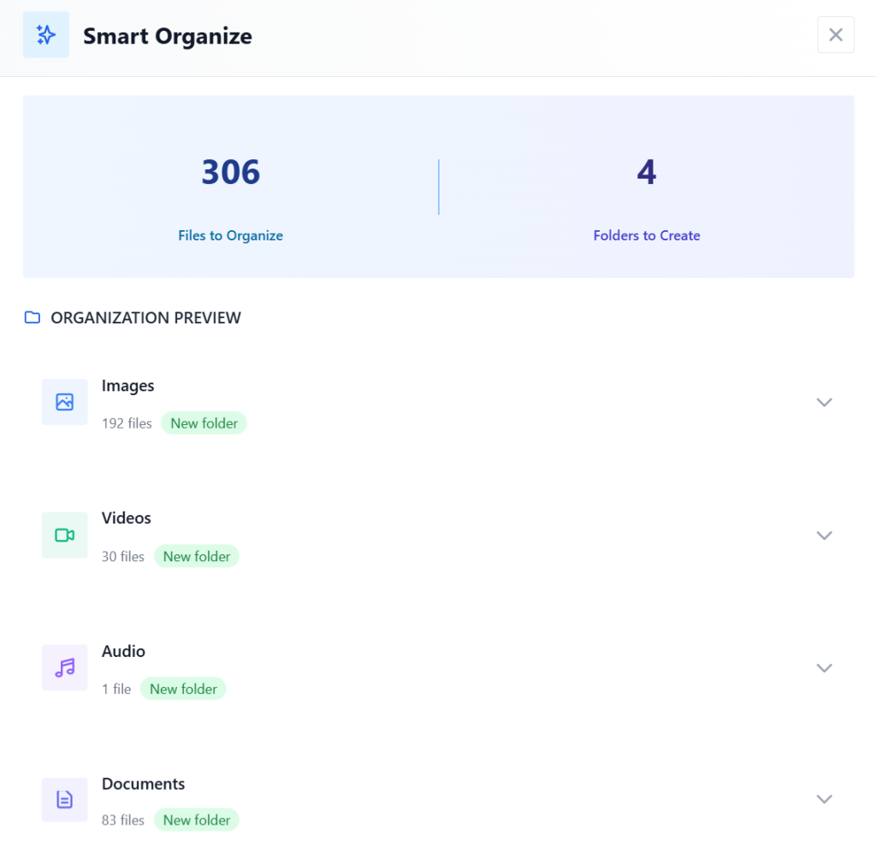The image size is (876, 864).
Task: Click the Images picture icon
Action: [64, 402]
